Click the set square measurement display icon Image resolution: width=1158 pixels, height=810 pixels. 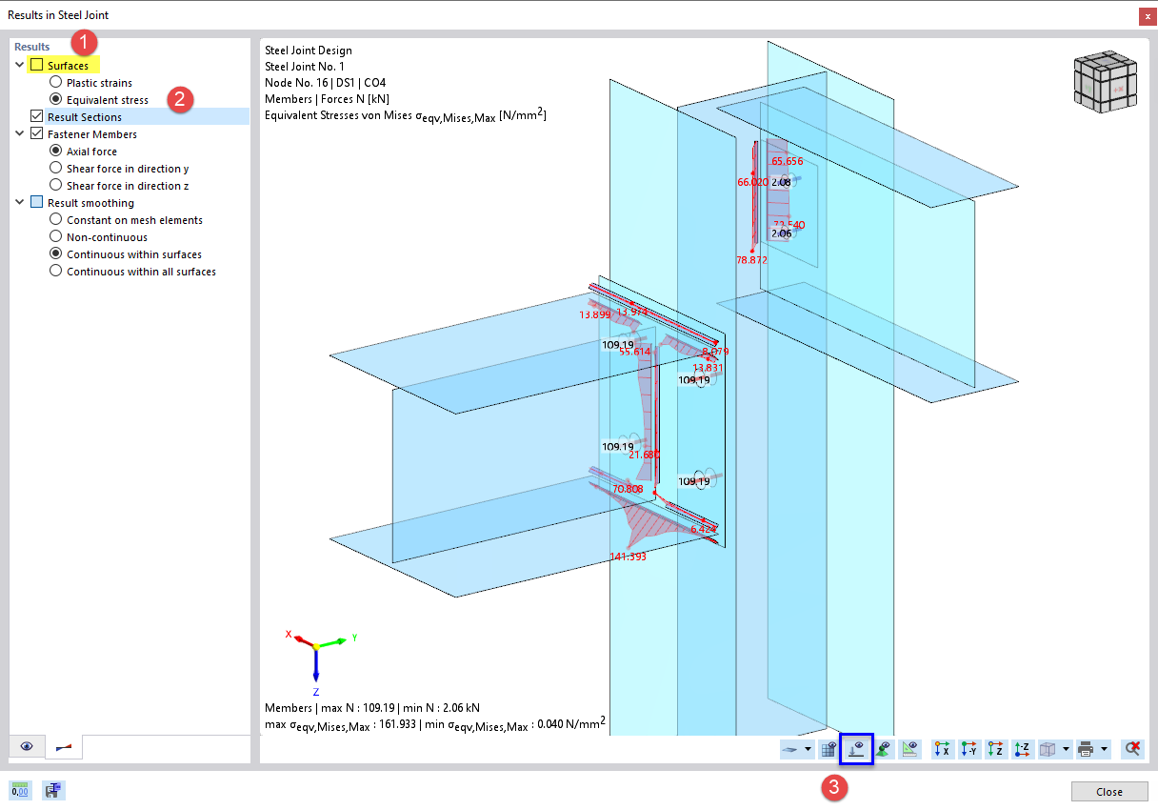(x=908, y=749)
